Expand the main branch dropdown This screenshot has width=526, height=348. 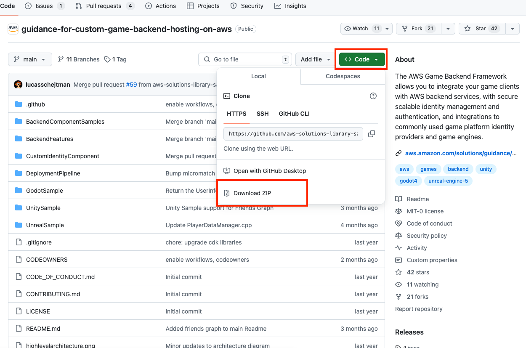30,59
